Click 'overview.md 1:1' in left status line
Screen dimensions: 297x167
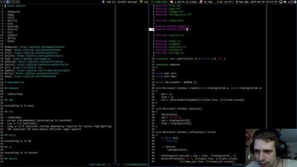click(x=100, y=165)
